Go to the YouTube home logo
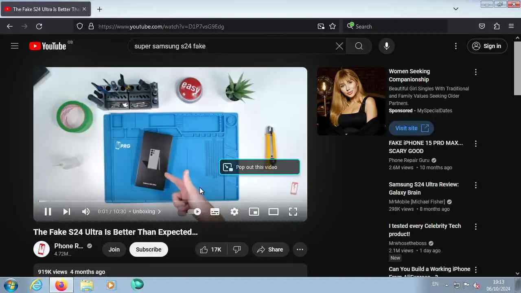The width and height of the screenshot is (521, 293). click(x=48, y=46)
